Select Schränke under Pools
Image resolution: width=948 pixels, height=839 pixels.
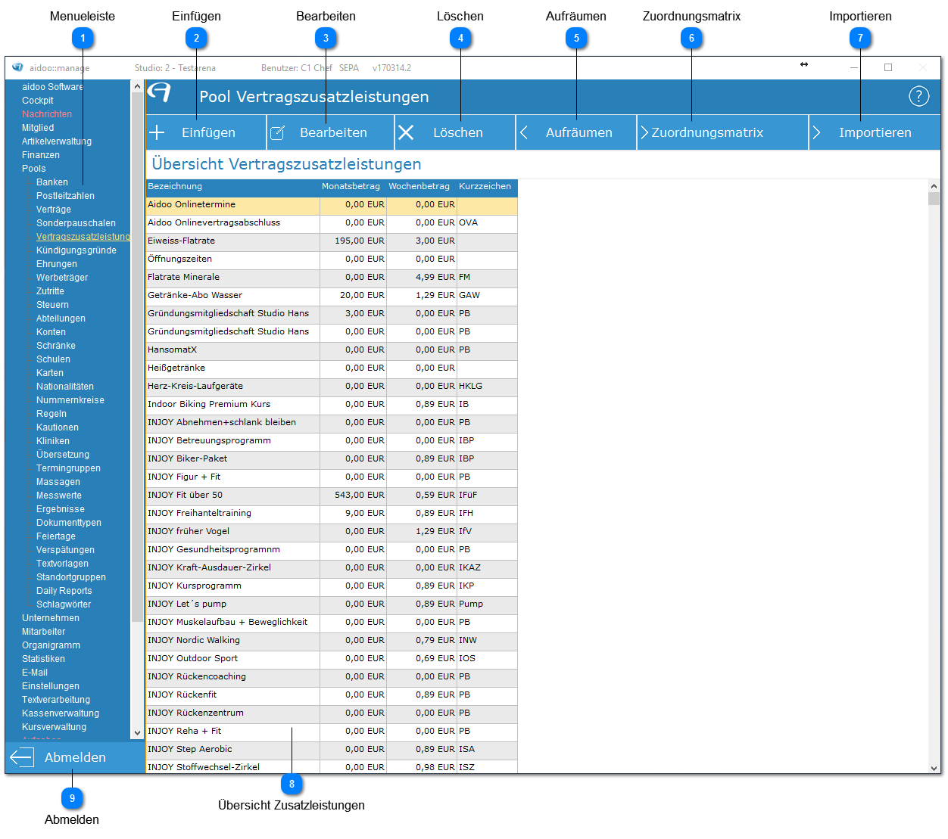click(x=56, y=346)
